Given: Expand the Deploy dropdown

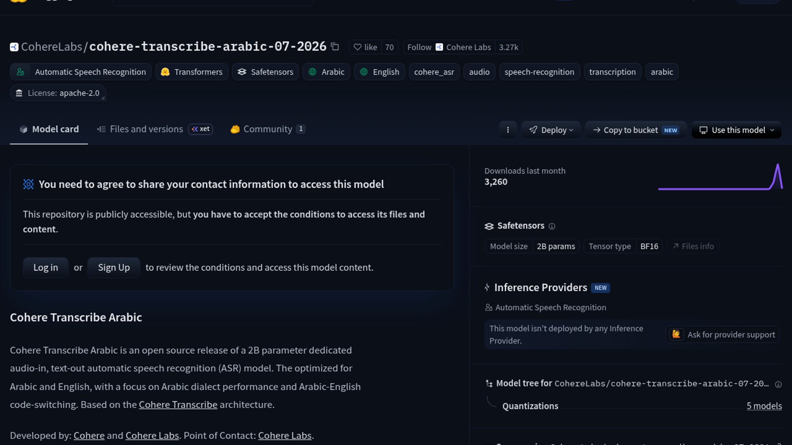Looking at the screenshot, I should pyautogui.click(x=551, y=130).
